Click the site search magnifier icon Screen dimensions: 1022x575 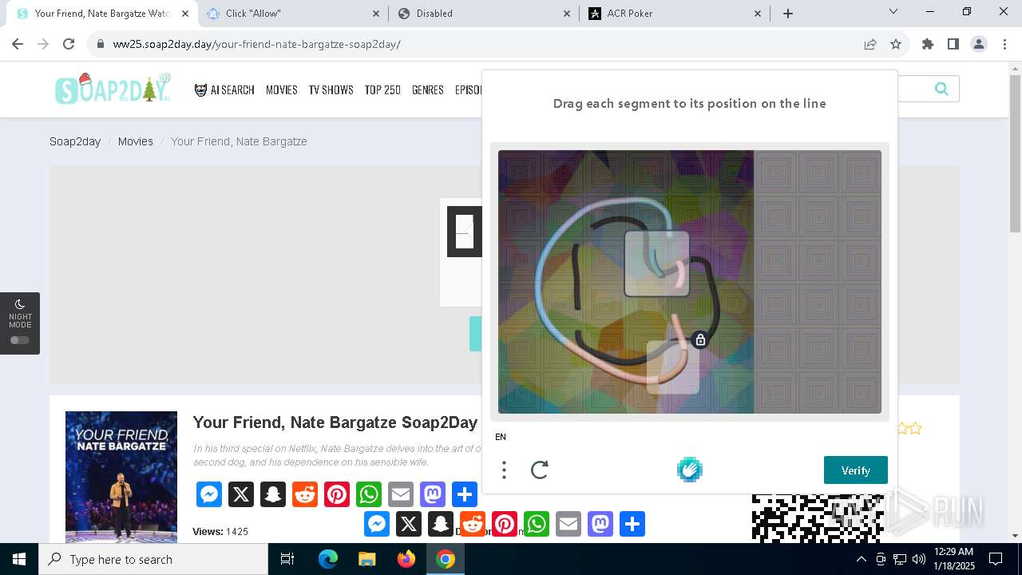941,89
